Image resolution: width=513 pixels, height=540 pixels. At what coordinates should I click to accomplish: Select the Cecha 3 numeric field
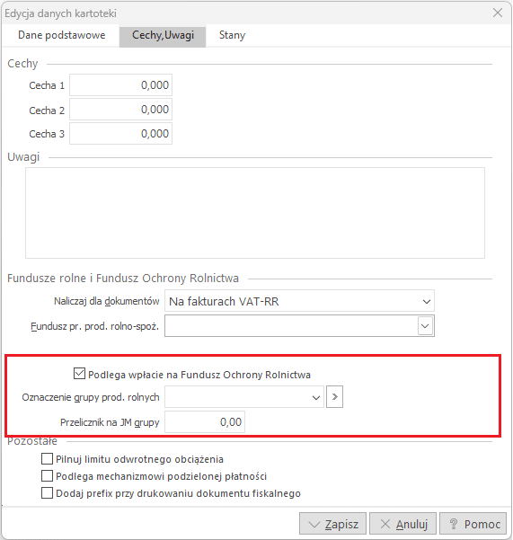[121, 133]
